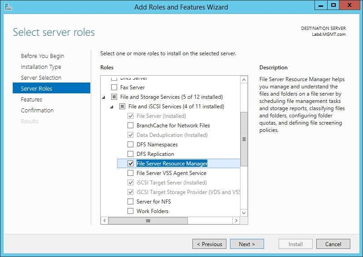Collapse the File and iSCSI Services node
Image resolution: width=363 pixels, height=257 pixels.
(x=112, y=107)
